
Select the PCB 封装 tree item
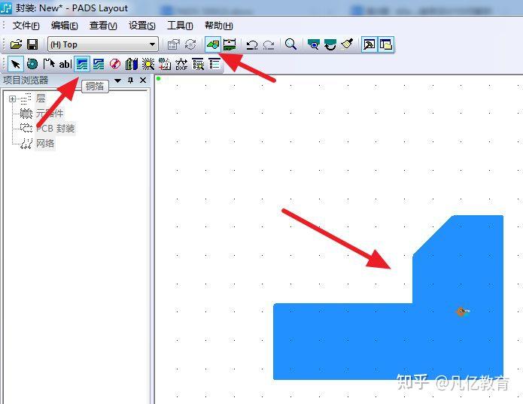pyautogui.click(x=56, y=129)
